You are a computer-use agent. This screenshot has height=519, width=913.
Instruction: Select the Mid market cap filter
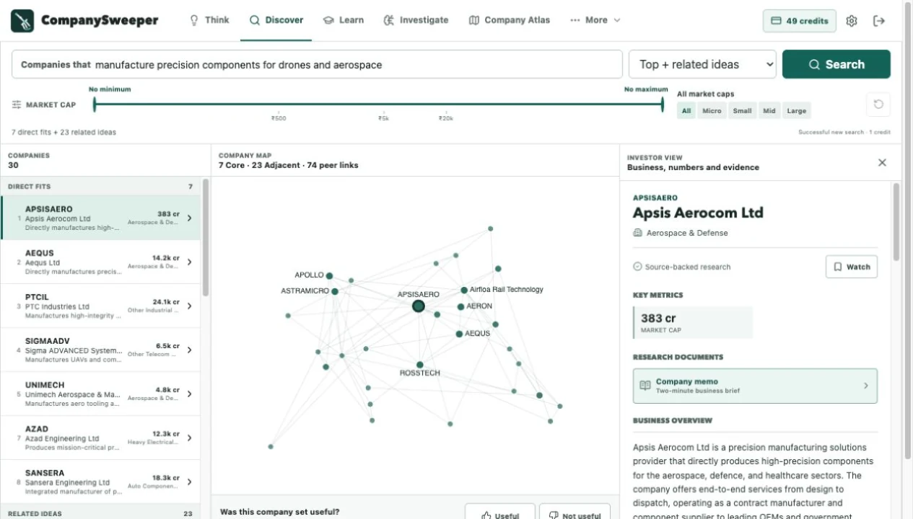769,111
